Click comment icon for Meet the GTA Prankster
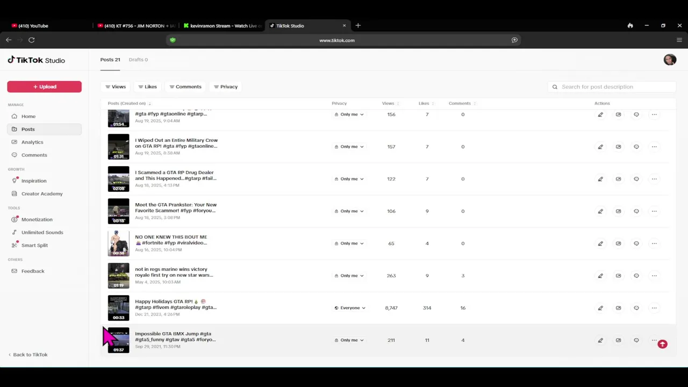 tap(636, 211)
